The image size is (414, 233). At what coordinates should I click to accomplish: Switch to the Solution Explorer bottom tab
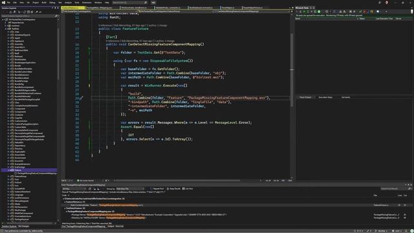[9, 227]
